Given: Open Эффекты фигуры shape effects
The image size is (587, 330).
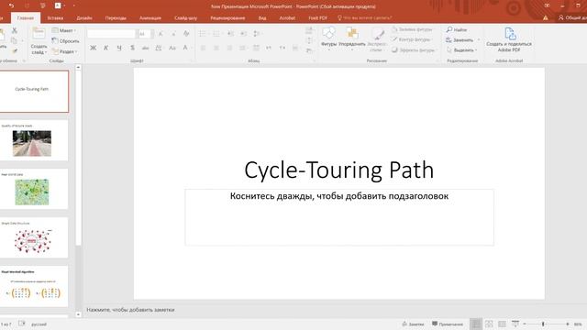Looking at the screenshot, I should point(414,49).
